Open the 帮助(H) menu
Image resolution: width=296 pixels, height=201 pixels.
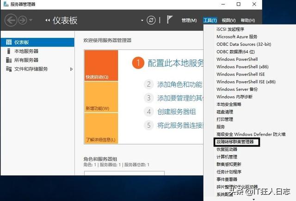coord(248,20)
